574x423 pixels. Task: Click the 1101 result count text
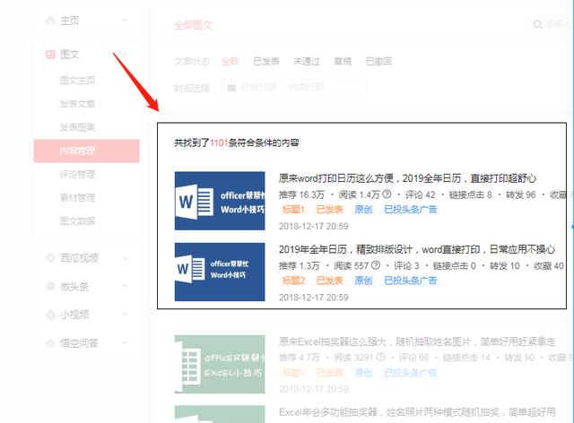[219, 142]
